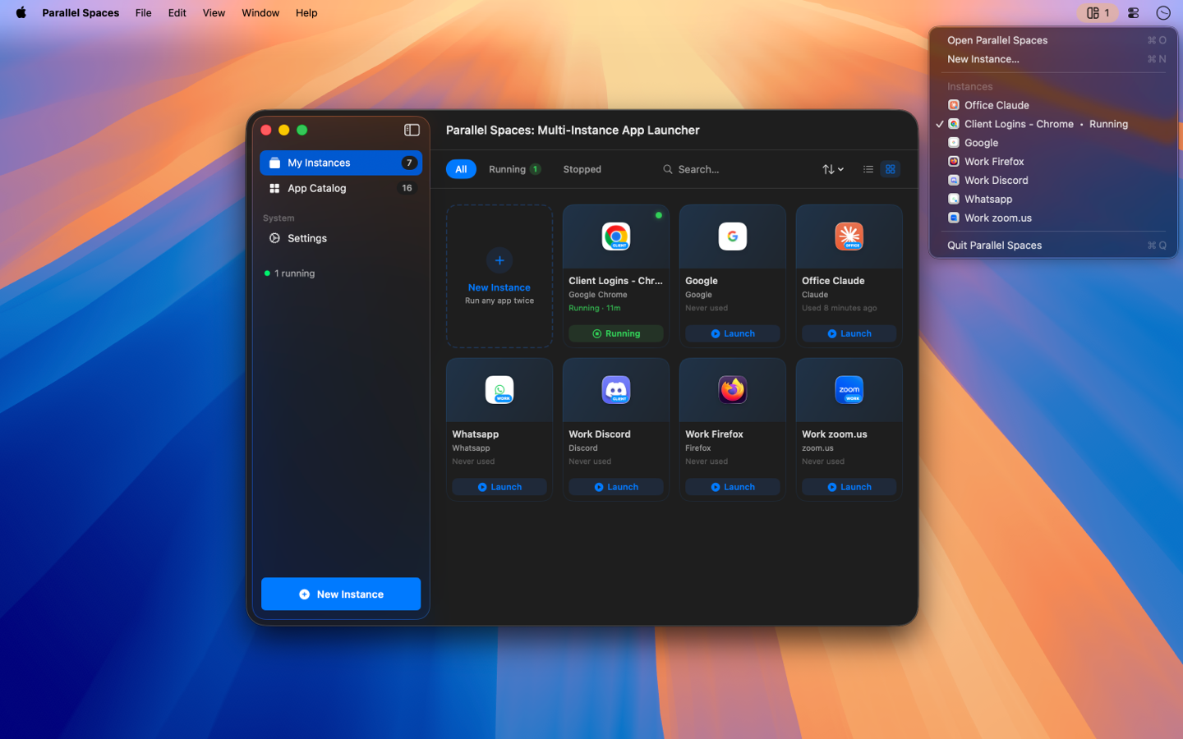This screenshot has width=1183, height=739.
Task: Switch to grid view layout icon
Action: pos(891,169)
